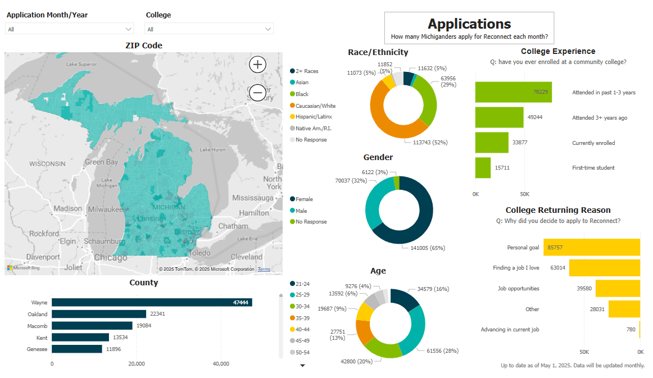The height and width of the screenshot is (378, 653).
Task: Click the Detroit area on the map
Action: click(184, 232)
